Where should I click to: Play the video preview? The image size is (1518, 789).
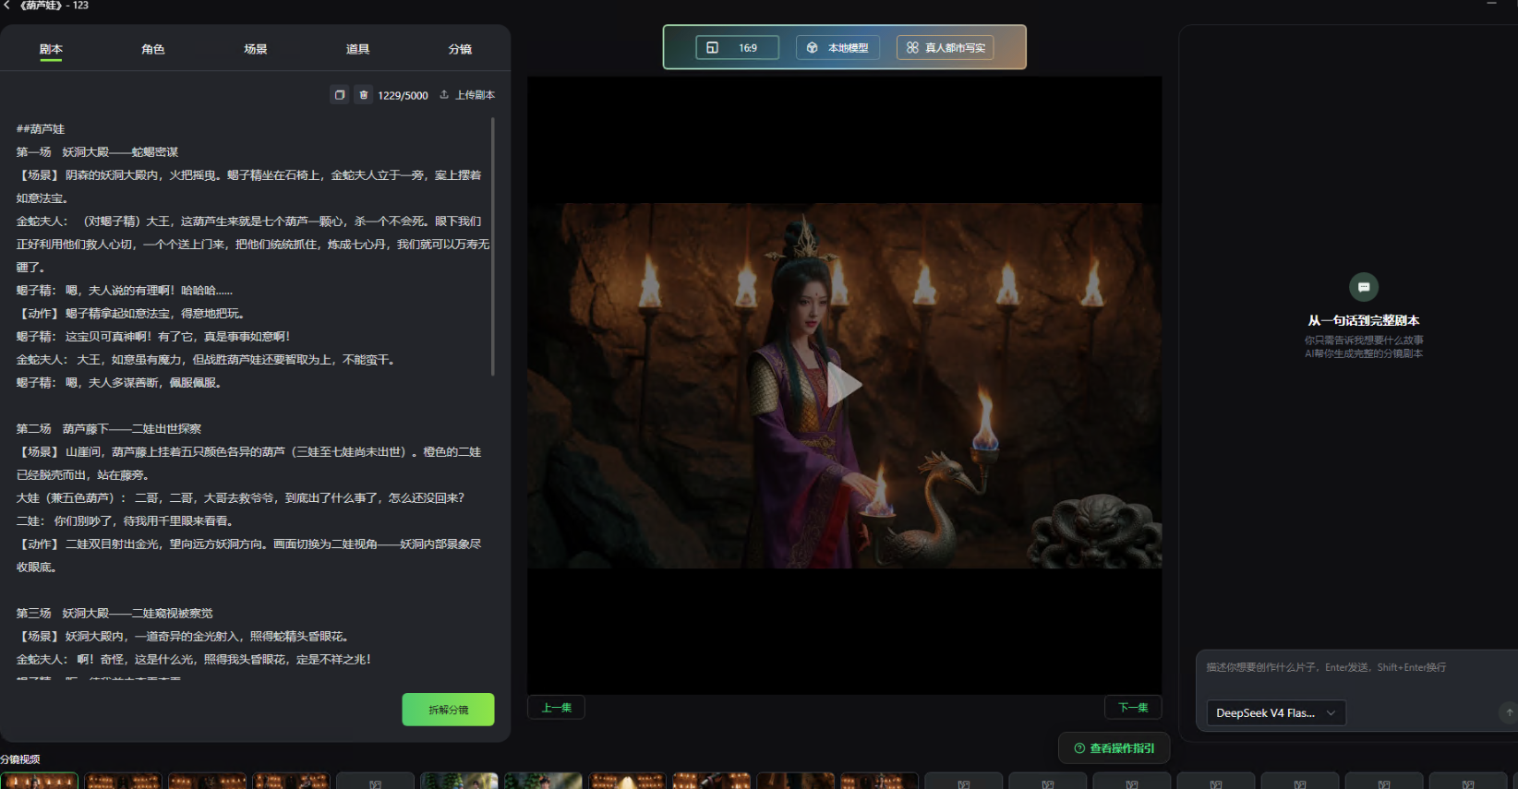pos(844,386)
